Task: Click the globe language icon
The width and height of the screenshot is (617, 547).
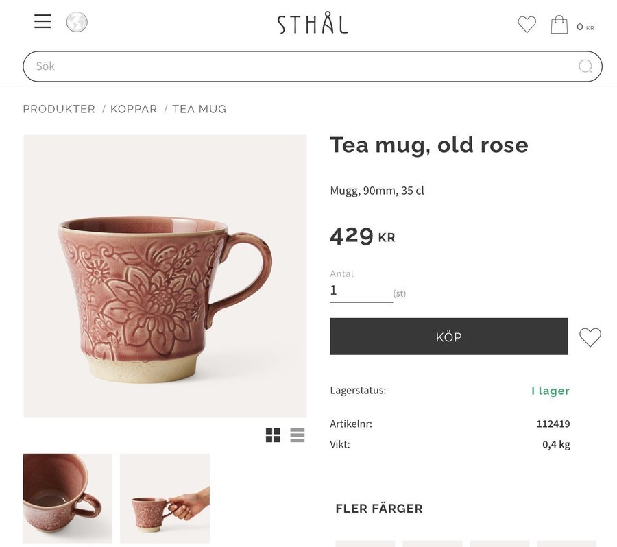Action: (77, 22)
